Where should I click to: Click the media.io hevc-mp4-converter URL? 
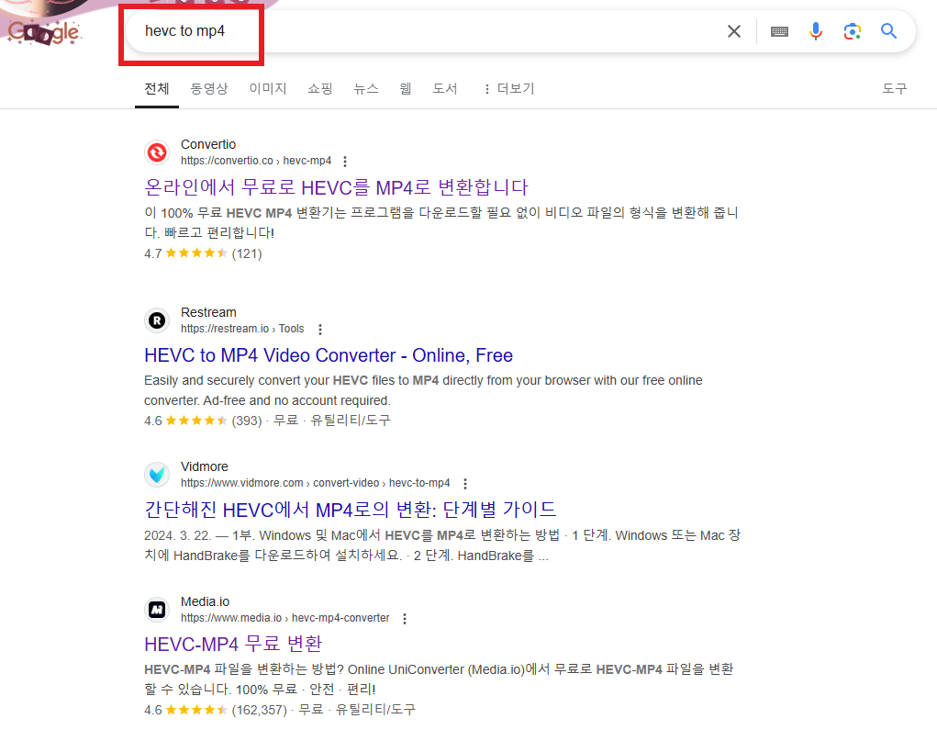click(285, 618)
